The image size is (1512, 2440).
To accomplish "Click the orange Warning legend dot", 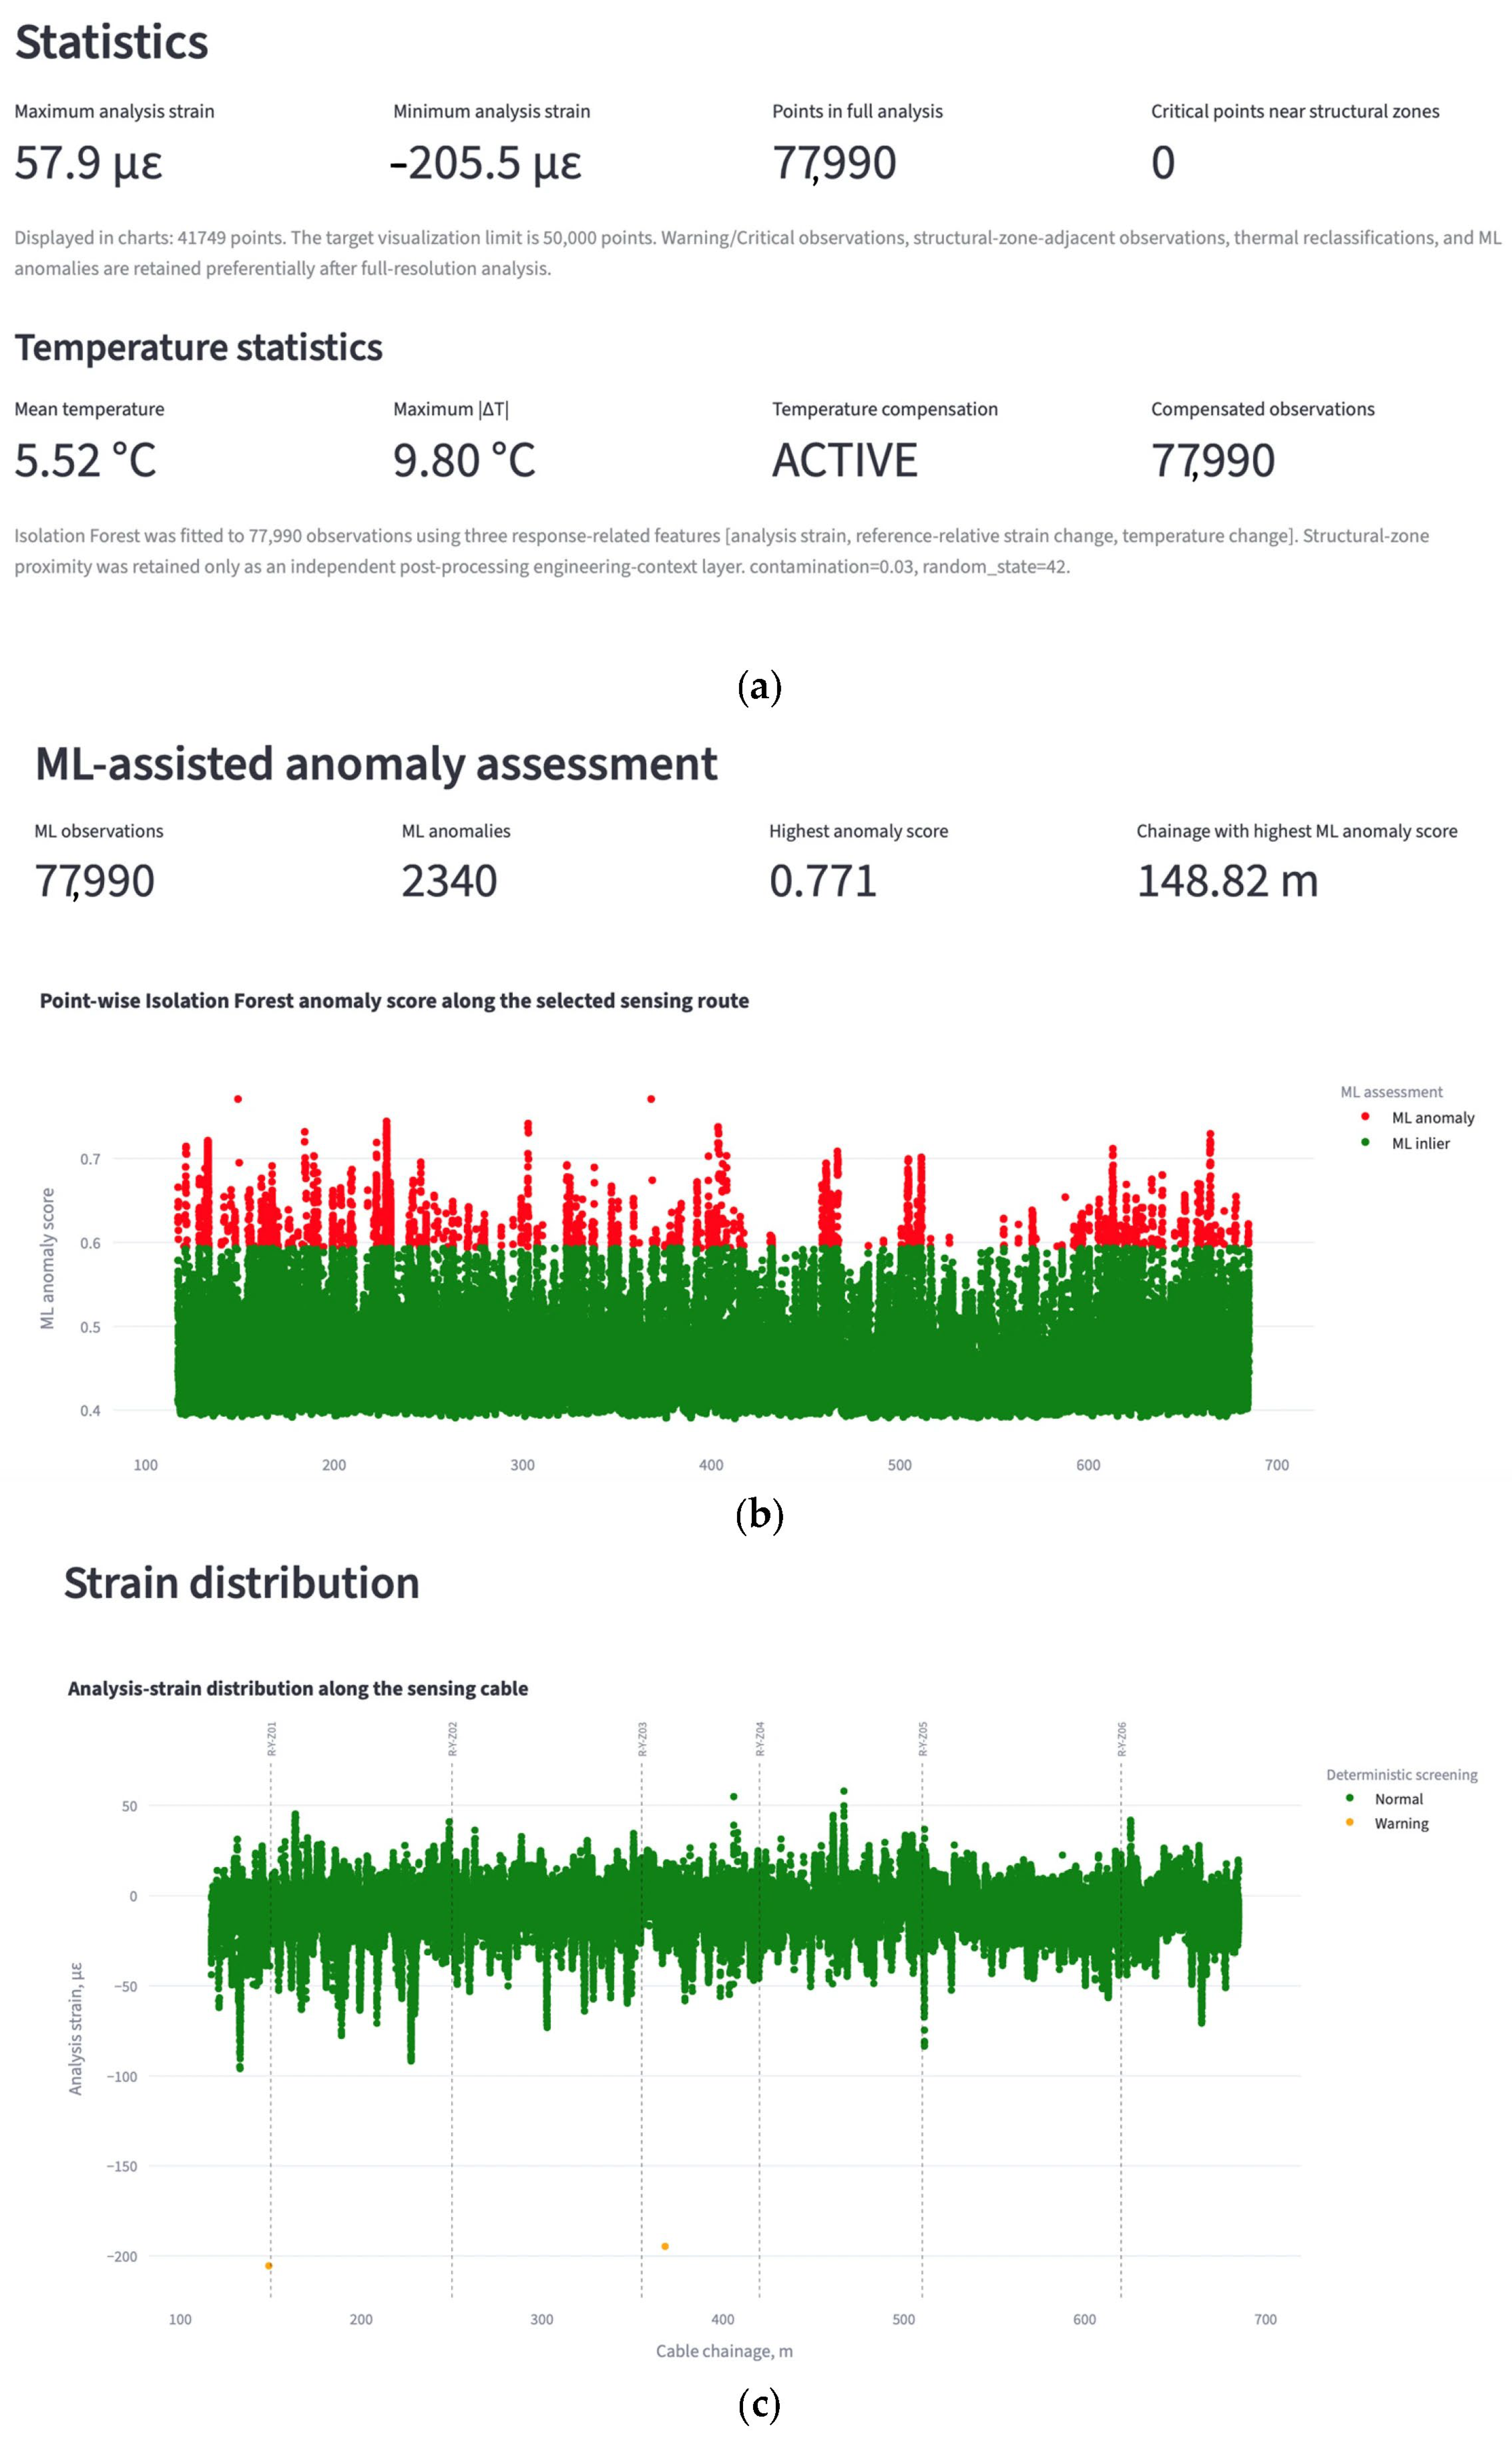I will point(1350,1822).
